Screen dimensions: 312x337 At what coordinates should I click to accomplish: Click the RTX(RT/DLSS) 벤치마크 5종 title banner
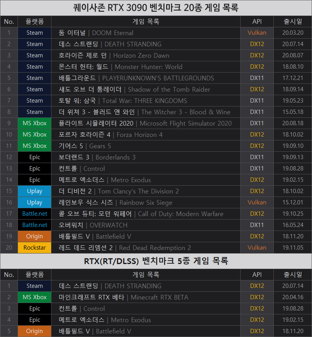click(156, 261)
